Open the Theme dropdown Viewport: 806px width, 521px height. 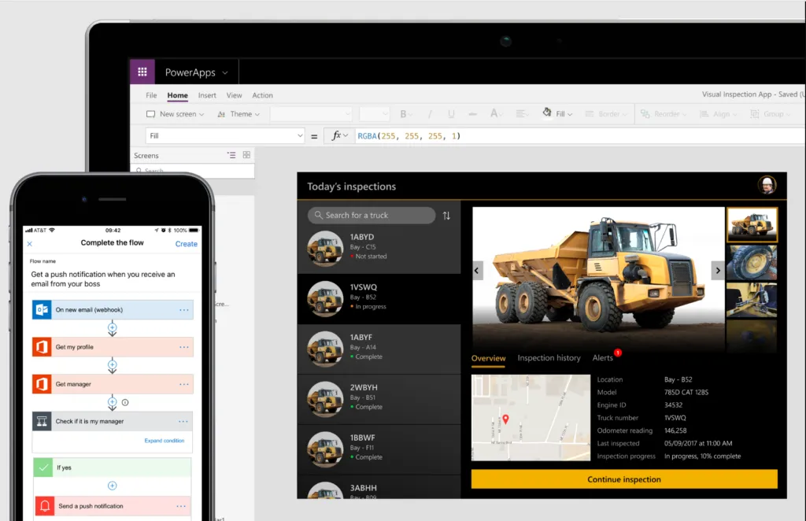point(238,114)
